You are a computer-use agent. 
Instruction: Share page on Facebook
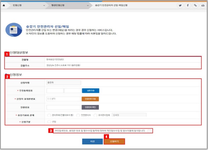[188, 5]
